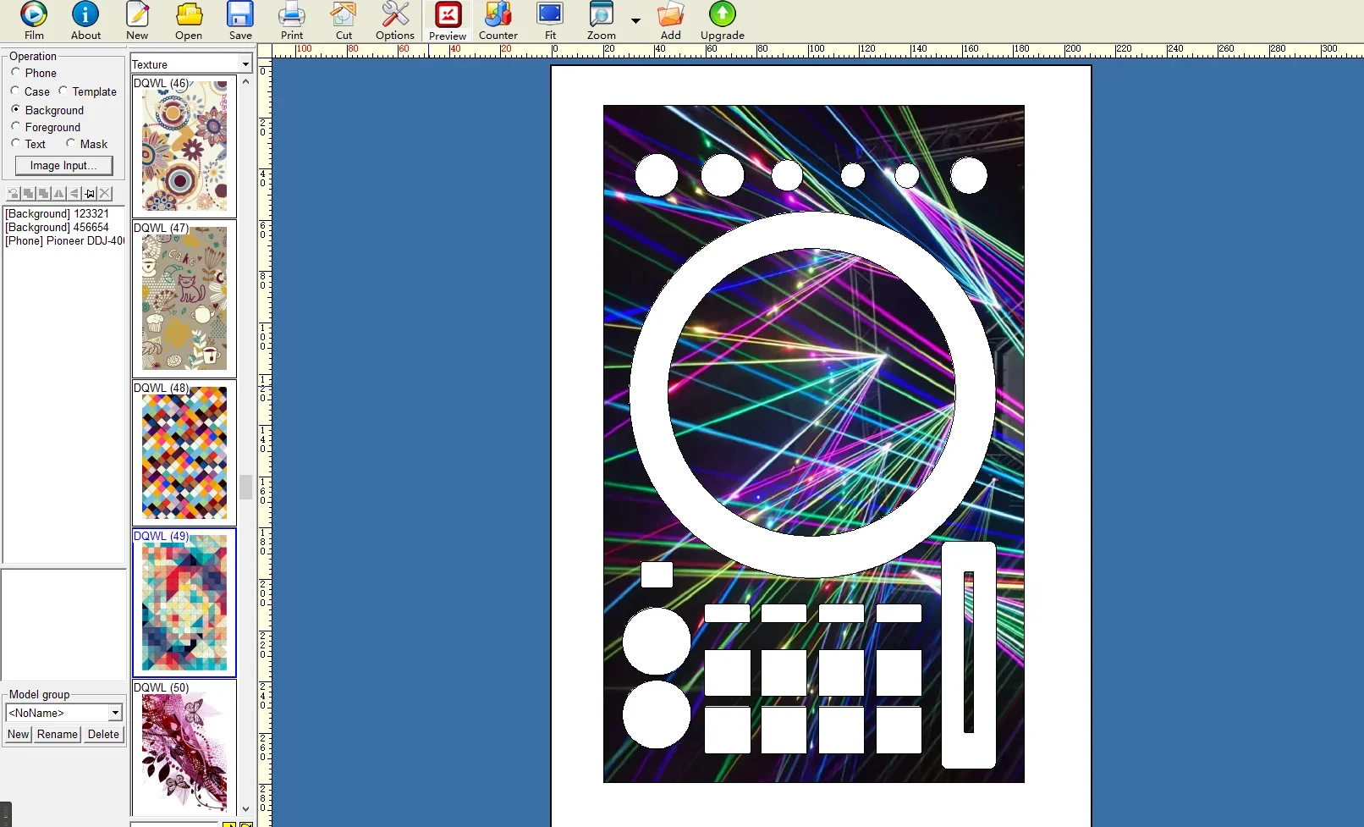Click the Upgrade green arrow icon
Image resolution: width=1364 pixels, height=827 pixels.
[723, 20]
